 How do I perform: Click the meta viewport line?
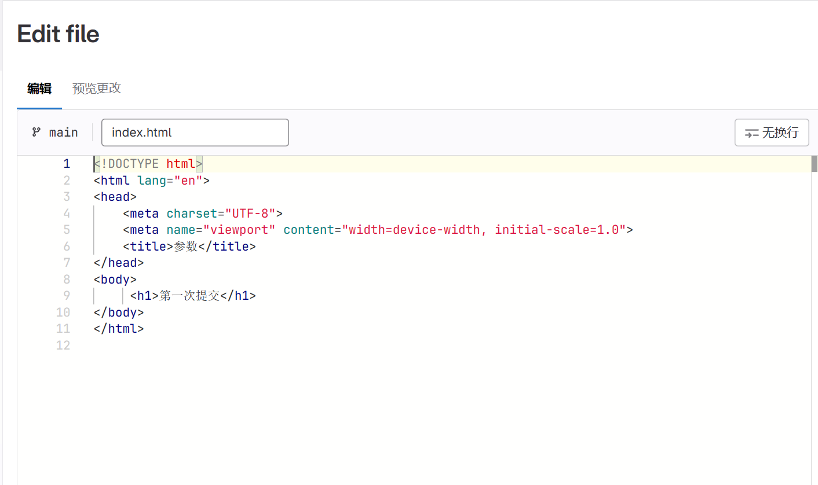(378, 230)
